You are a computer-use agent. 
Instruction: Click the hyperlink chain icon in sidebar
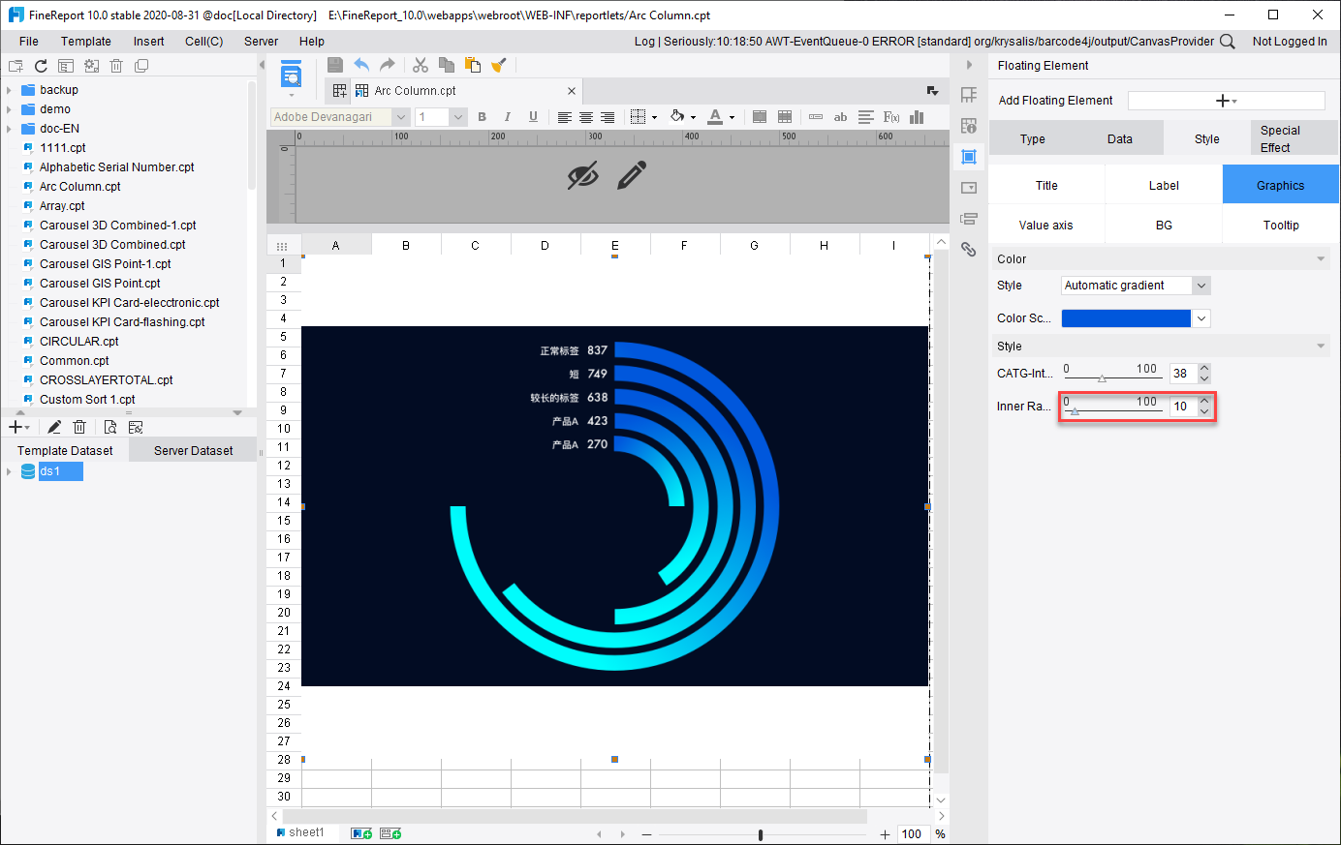coord(968,250)
